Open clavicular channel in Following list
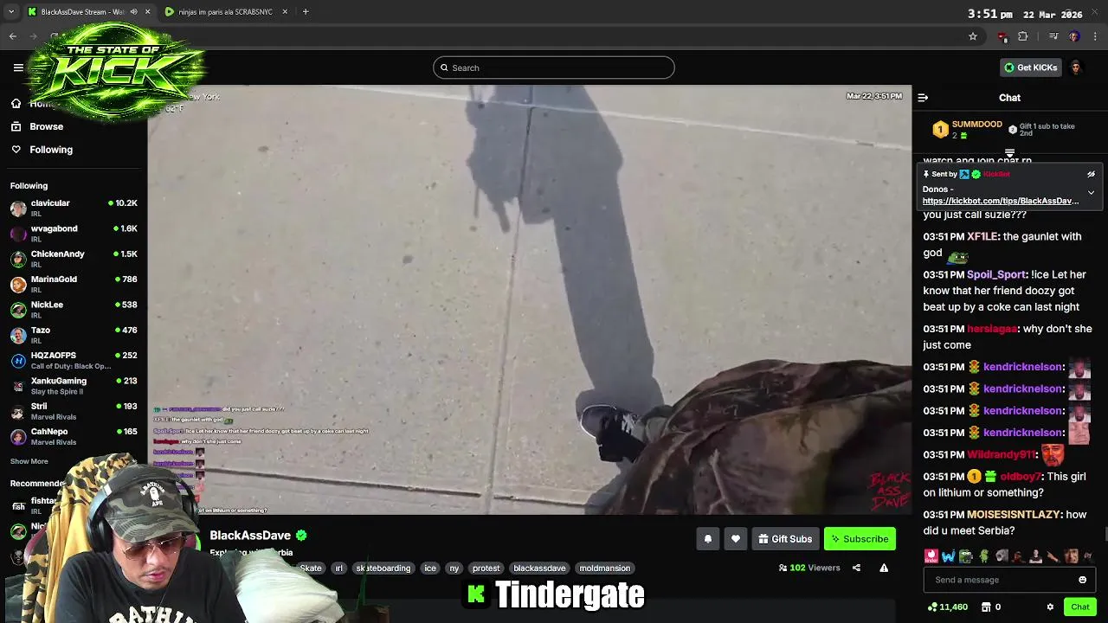 coord(74,208)
